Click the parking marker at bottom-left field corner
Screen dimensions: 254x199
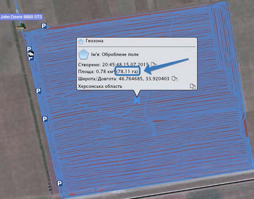tap(59, 183)
